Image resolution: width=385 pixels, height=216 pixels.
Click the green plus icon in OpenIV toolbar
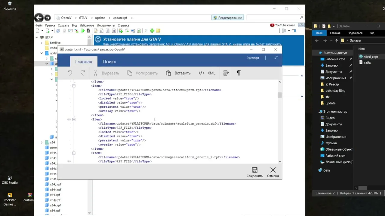(x=152, y=31)
